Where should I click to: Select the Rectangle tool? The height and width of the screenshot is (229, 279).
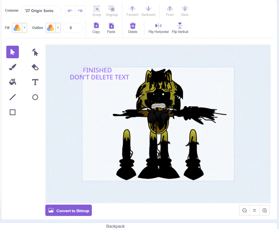coord(12,112)
